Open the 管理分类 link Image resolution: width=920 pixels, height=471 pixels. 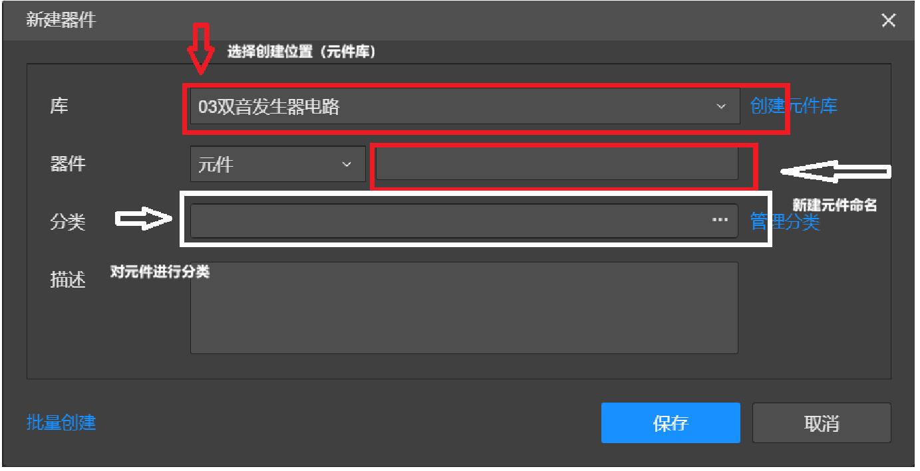(785, 221)
